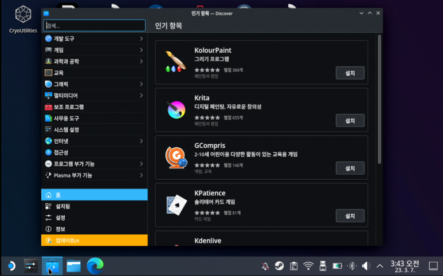Click the app list vertical scrollbar
Viewport: 443px width, 276px height.
379,98
